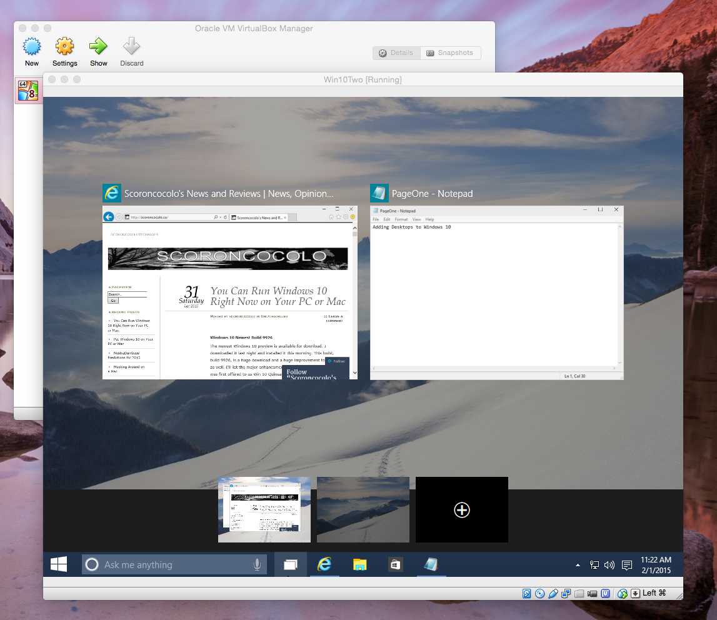Screen dimensions: 717x620
Task: Open File Explorer from the taskbar
Action: 359,564
